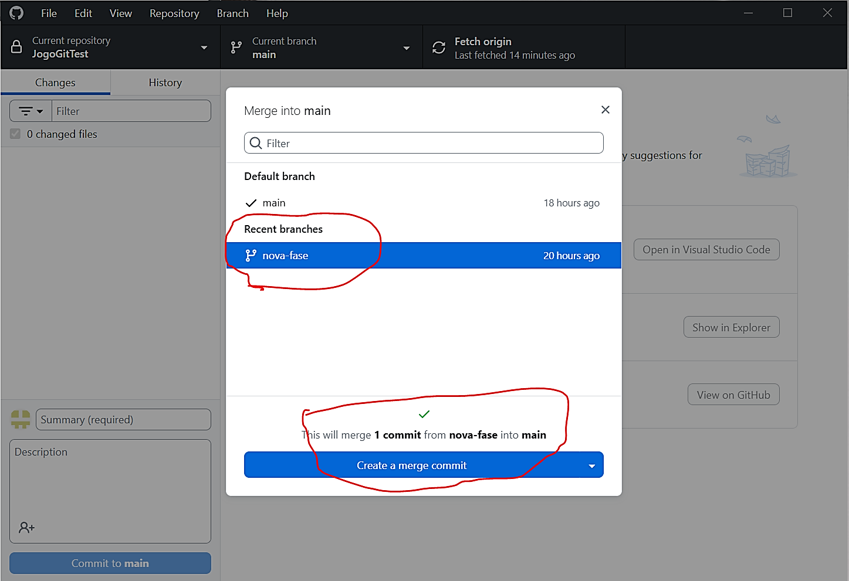The width and height of the screenshot is (849, 581).
Task: Click the add co-authors icon
Action: coord(26,528)
